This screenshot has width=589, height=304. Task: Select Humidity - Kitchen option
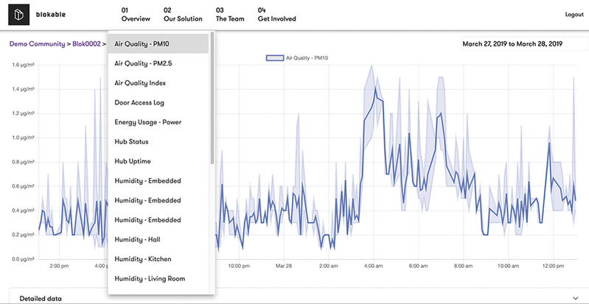click(158, 259)
